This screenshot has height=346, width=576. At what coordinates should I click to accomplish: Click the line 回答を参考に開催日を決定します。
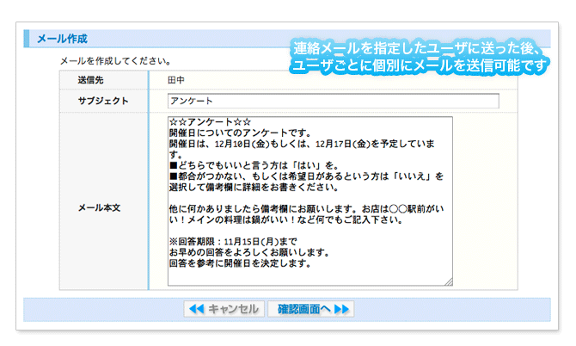pos(240,263)
